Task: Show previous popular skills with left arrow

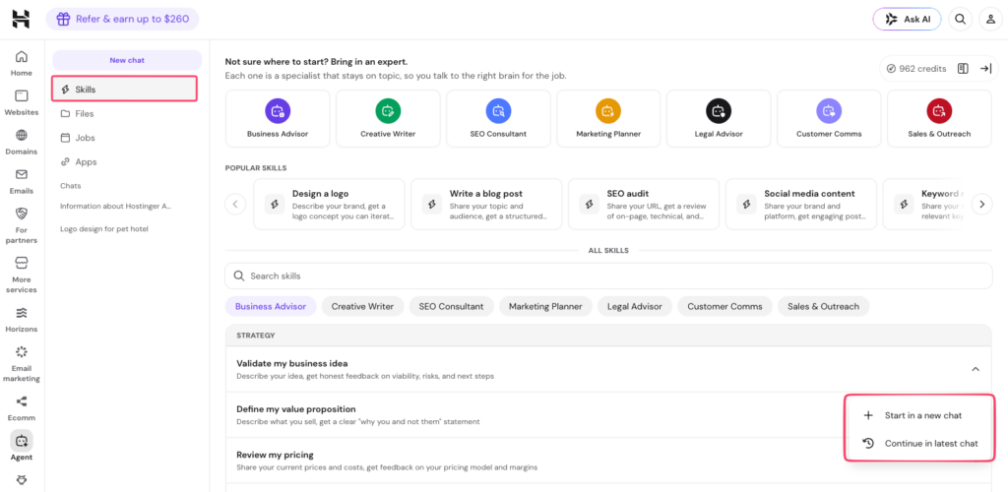Action: [235, 205]
